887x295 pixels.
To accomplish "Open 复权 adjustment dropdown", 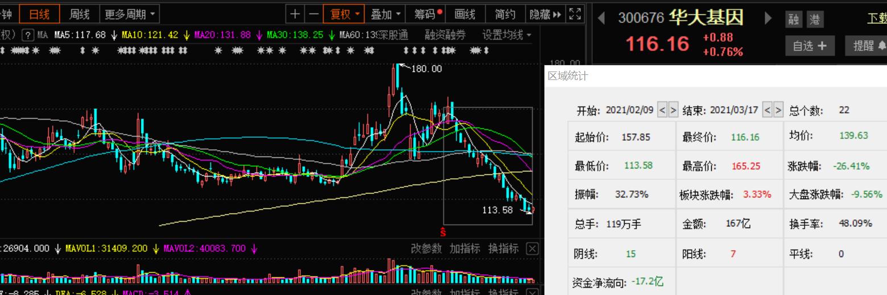I will click(x=344, y=14).
